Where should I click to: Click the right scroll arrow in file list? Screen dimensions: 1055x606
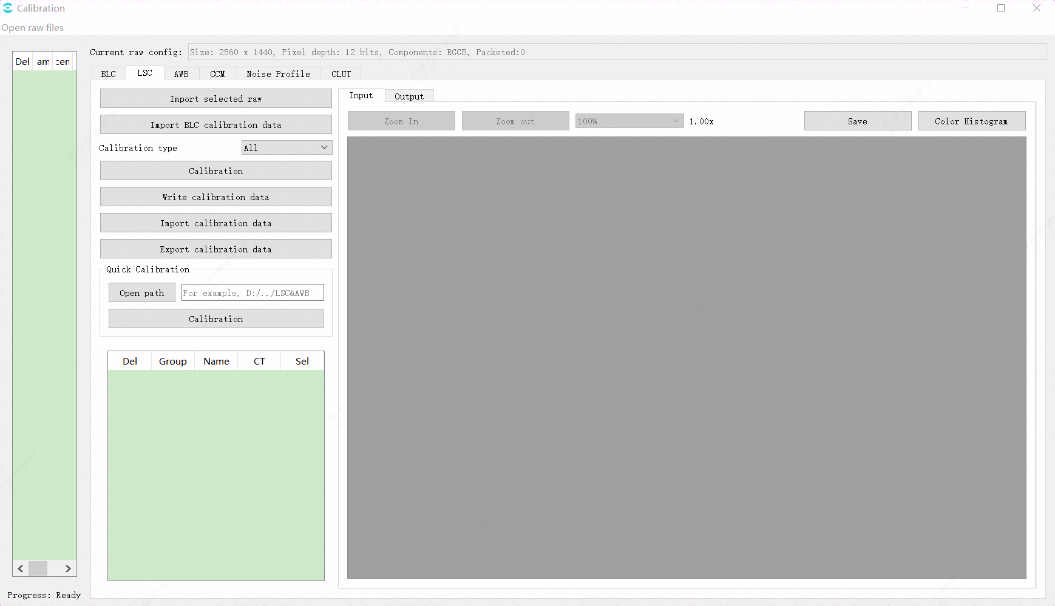(68, 568)
